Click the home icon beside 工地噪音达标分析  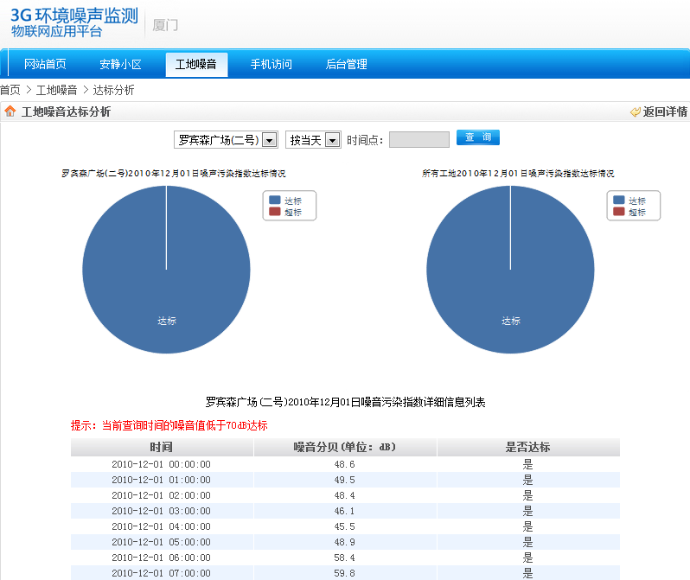[10, 112]
